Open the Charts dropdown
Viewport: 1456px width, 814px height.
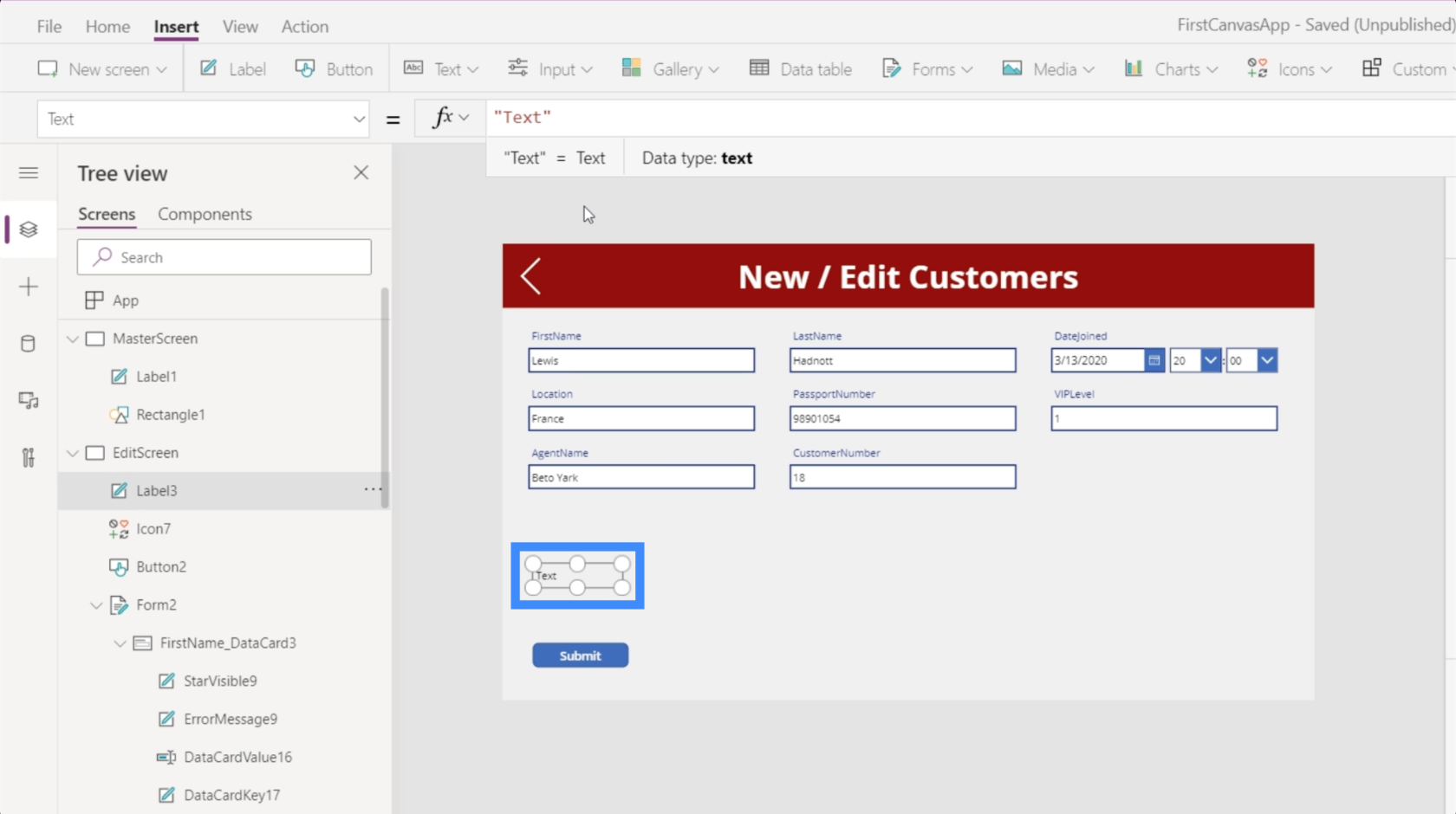pos(1171,69)
